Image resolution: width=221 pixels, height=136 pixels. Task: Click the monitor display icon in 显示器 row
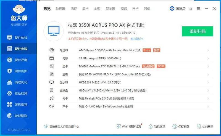(x=52, y=82)
